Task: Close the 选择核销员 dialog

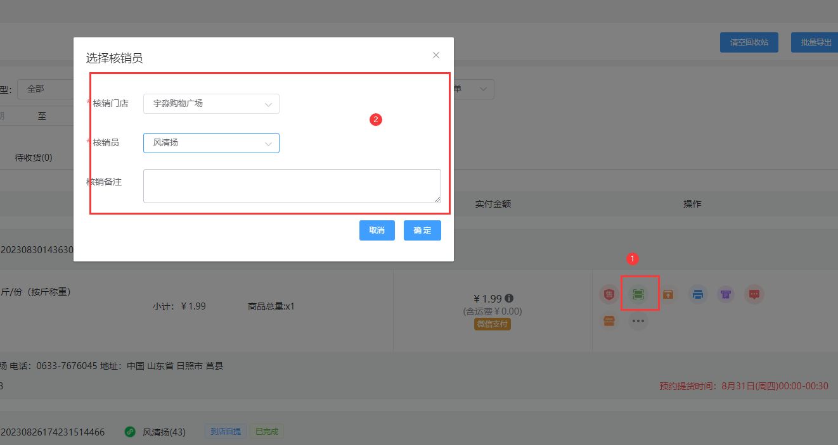Action: (436, 55)
